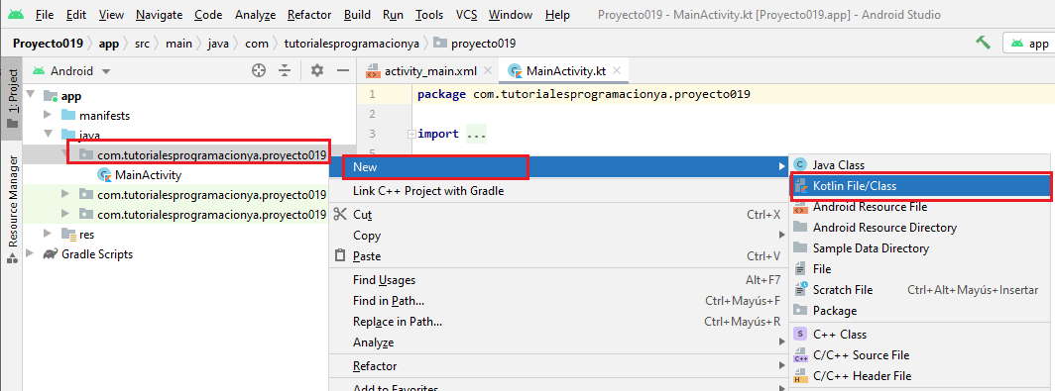Close the MainActivity.kt tab
The height and width of the screenshot is (391, 1055).
(x=617, y=70)
